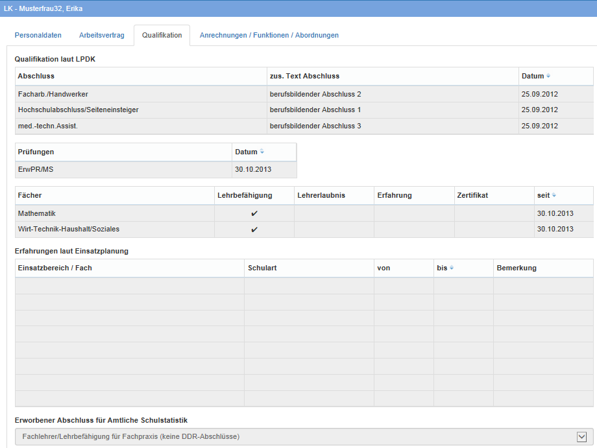This screenshot has height=448, width=597.
Task: Open the Personaldaten tab
Action: coord(38,35)
